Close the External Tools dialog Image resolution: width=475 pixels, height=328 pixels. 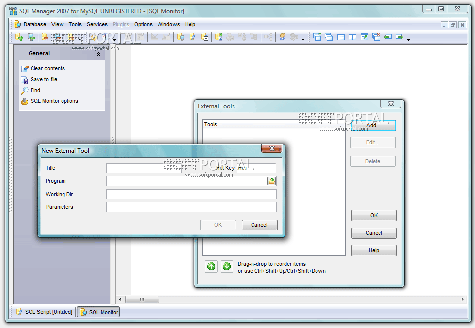click(391, 104)
